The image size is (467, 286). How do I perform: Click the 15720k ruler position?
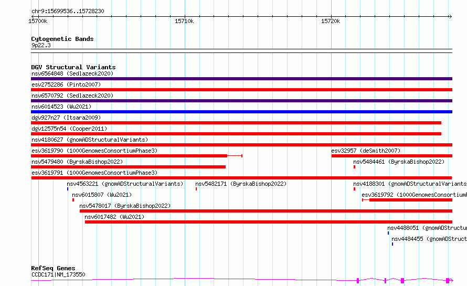coord(331,21)
